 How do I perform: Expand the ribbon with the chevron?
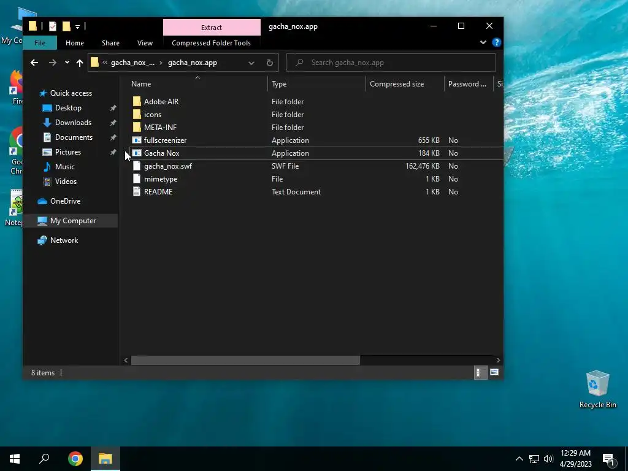483,42
